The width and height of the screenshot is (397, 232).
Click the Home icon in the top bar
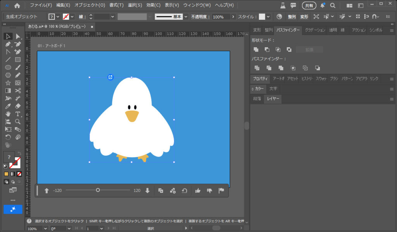click(x=17, y=5)
